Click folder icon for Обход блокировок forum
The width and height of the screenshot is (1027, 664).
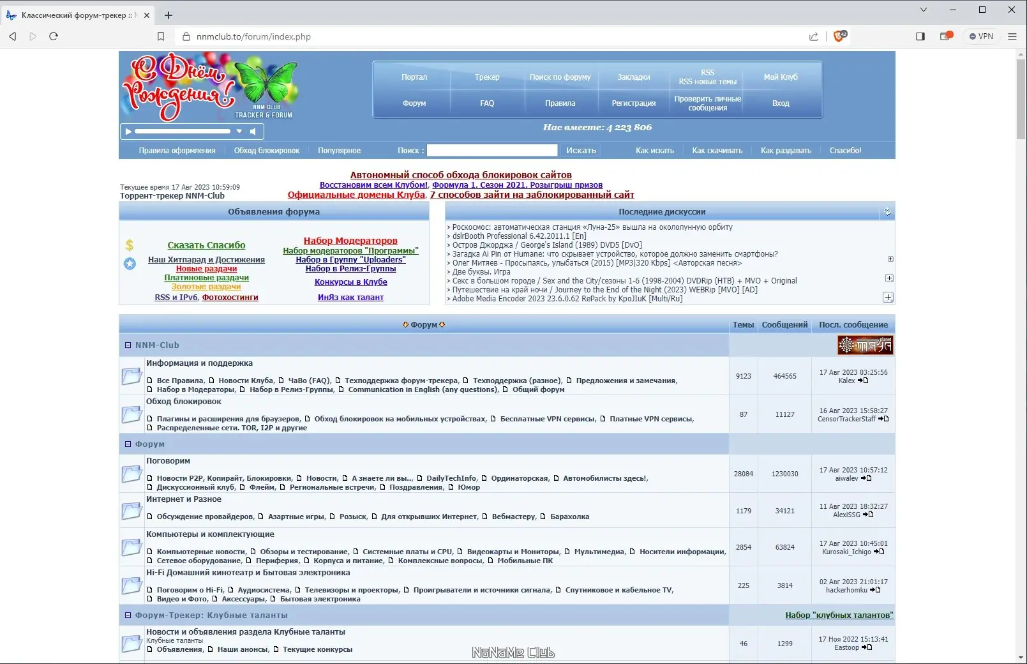(132, 414)
